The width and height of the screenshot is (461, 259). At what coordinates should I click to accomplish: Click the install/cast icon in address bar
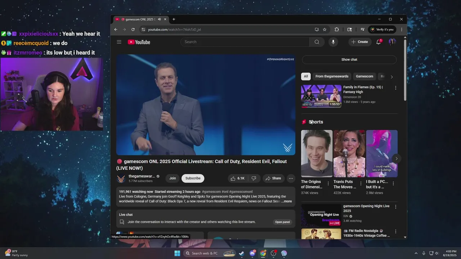[x=317, y=29]
